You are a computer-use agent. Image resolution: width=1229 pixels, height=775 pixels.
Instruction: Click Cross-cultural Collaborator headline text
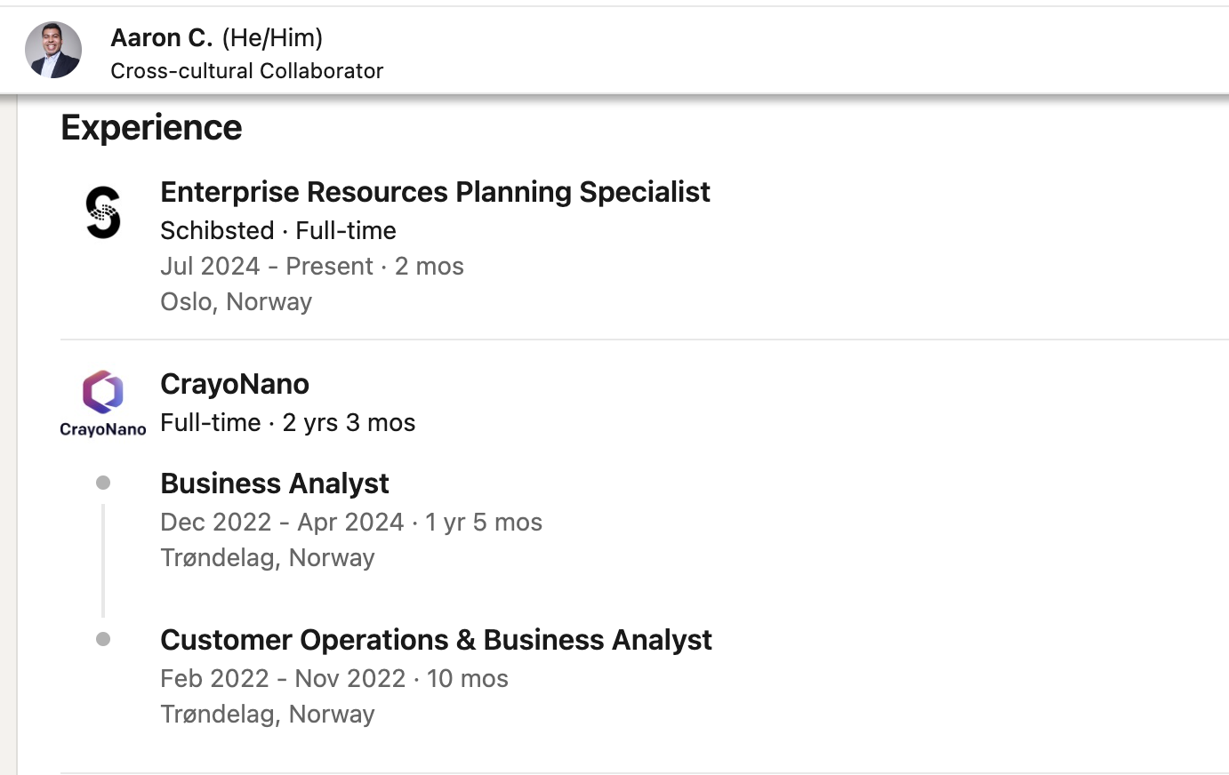[x=247, y=71]
